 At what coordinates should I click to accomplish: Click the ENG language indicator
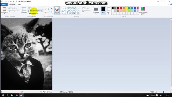point(160,95)
